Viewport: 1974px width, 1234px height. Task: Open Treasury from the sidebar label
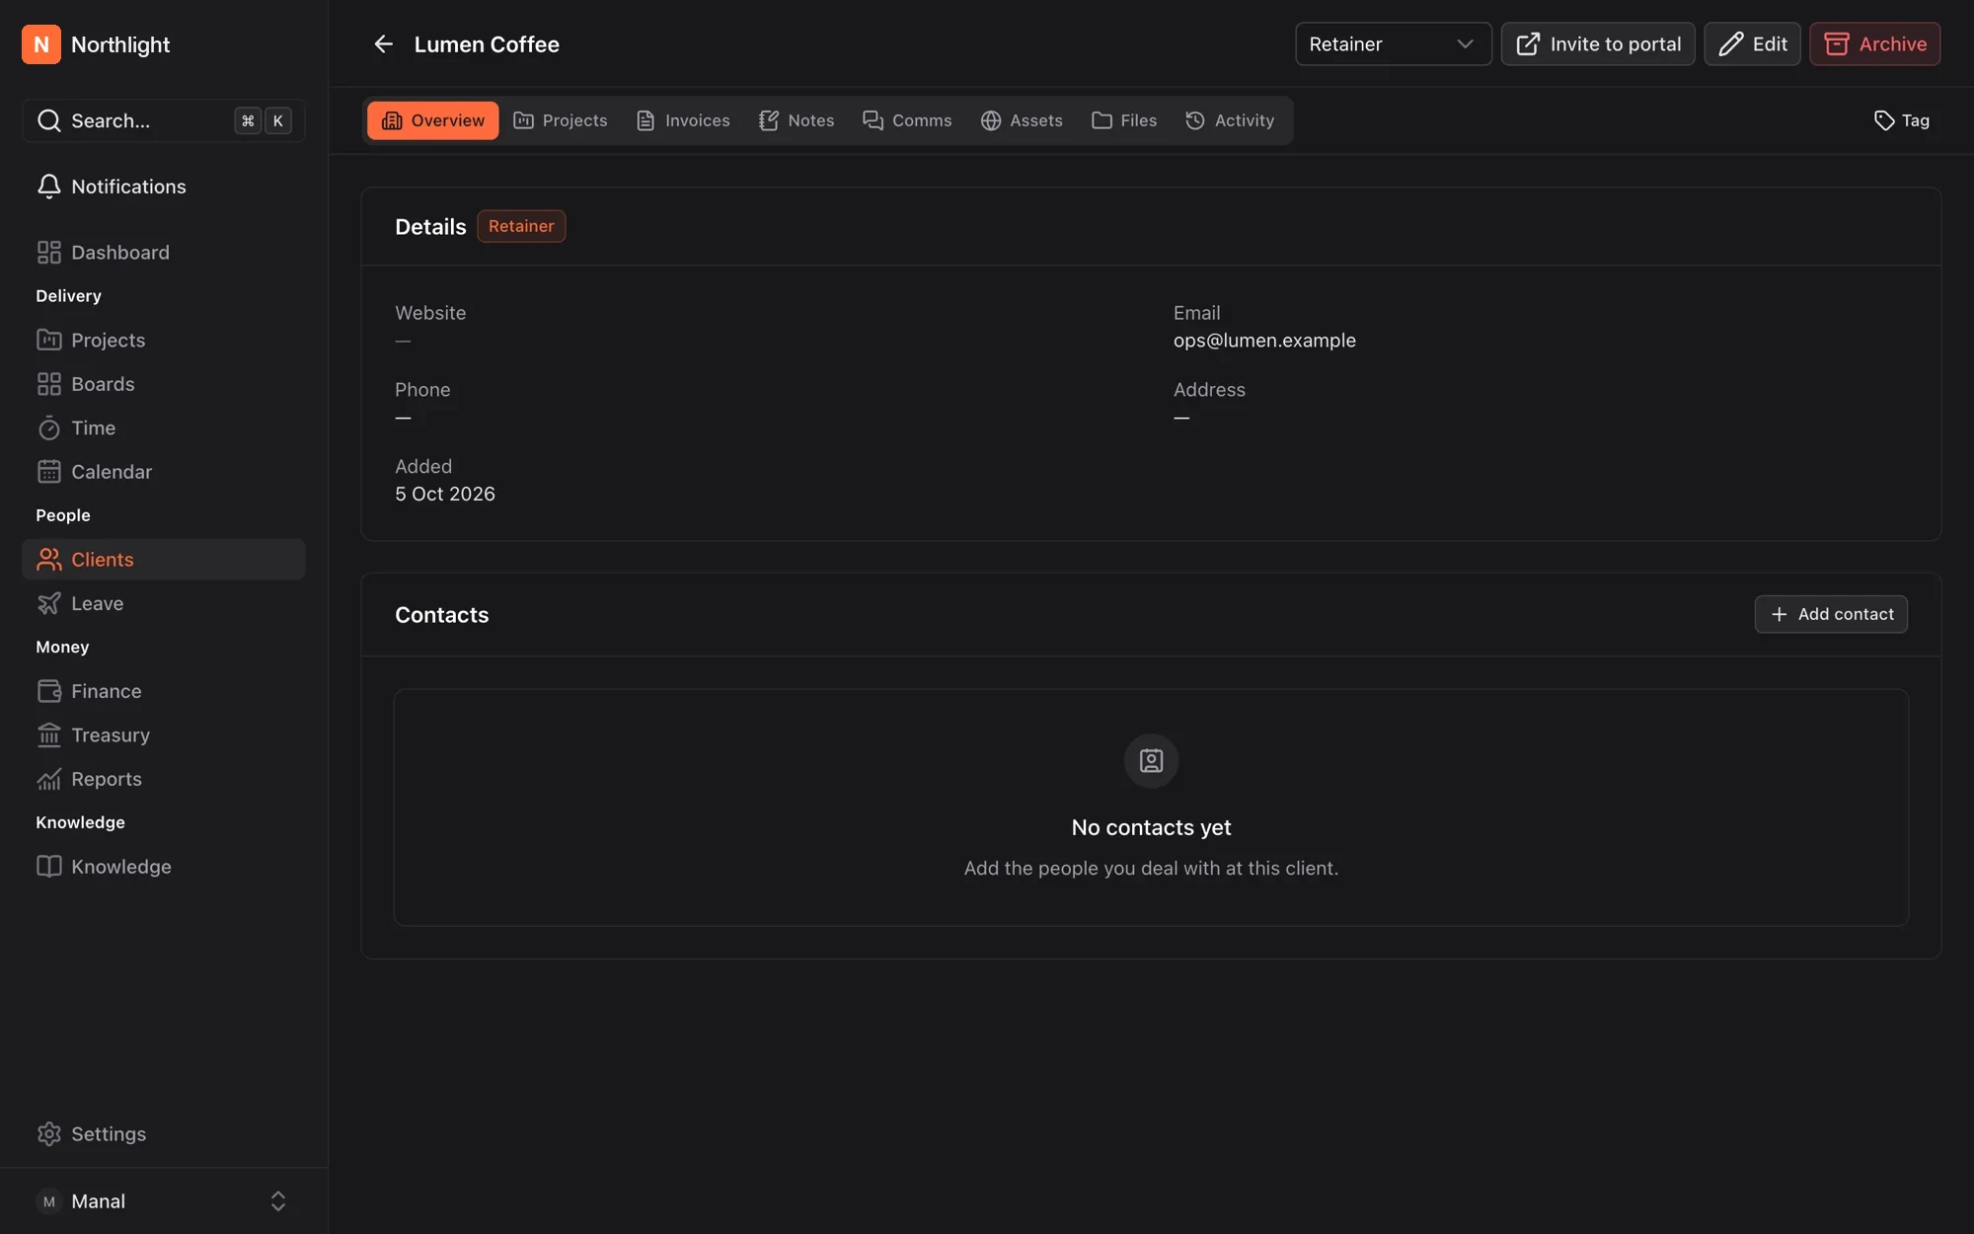[x=111, y=735]
